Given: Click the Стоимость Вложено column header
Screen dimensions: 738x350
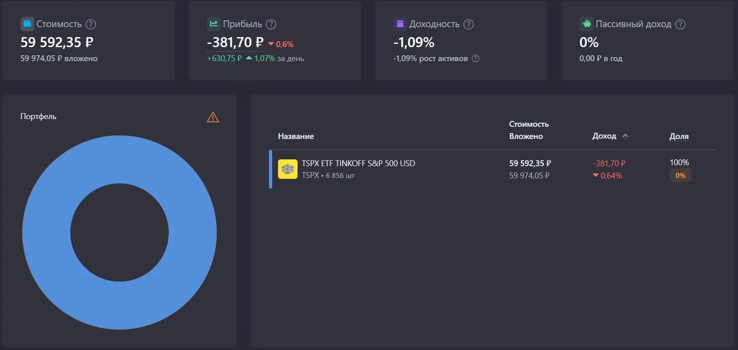Looking at the screenshot, I should point(529,130).
